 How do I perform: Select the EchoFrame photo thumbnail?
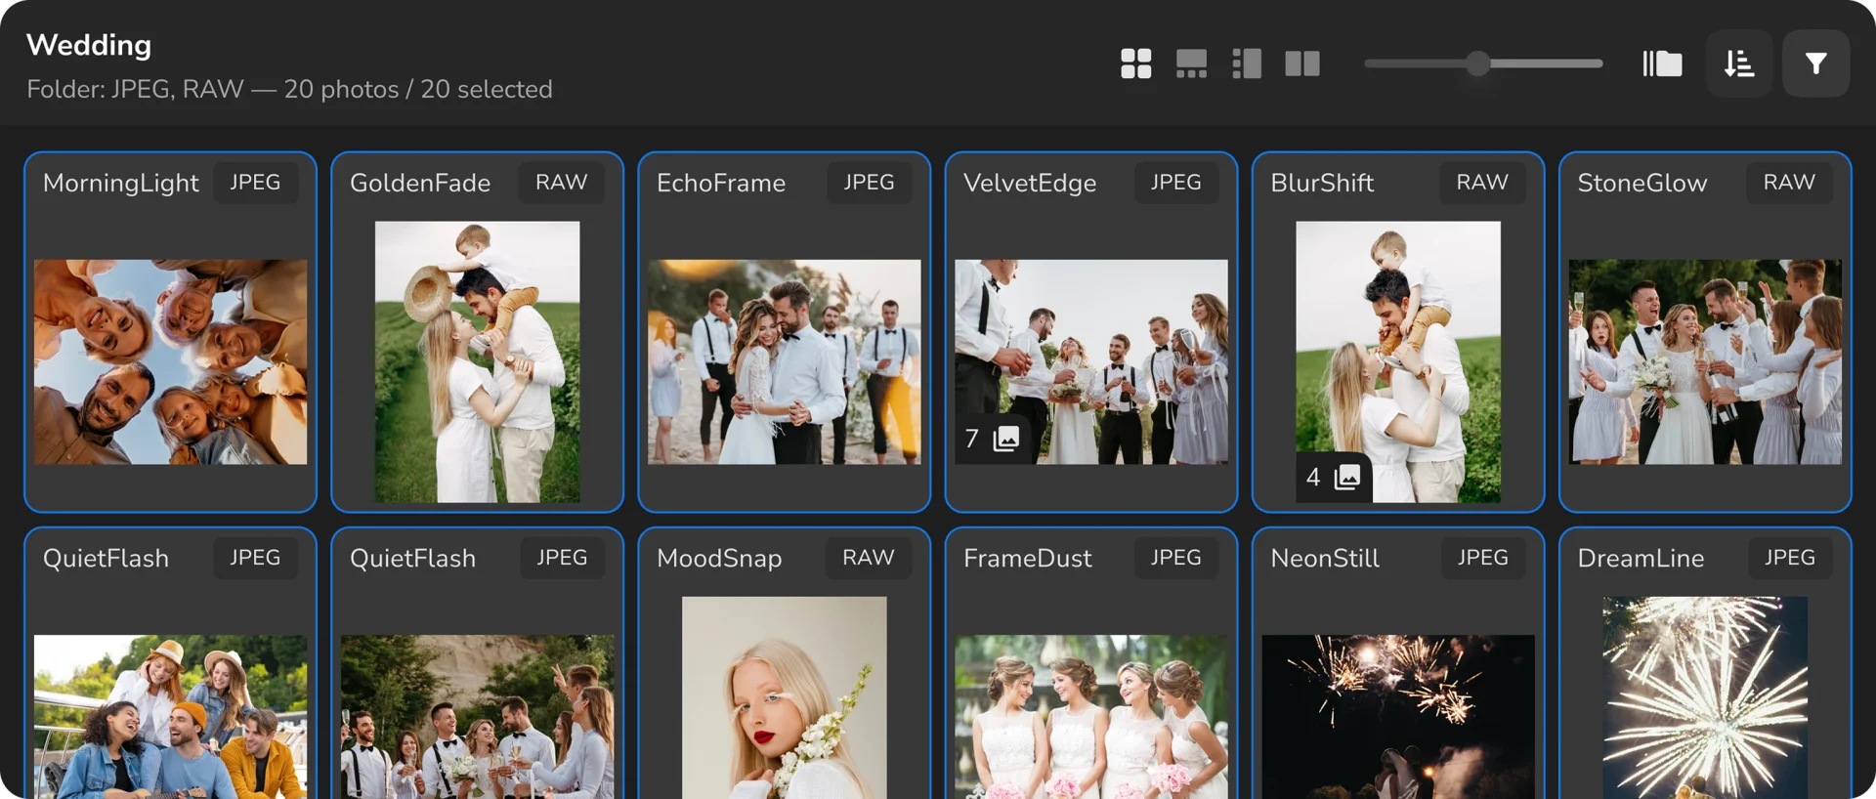pyautogui.click(x=784, y=361)
